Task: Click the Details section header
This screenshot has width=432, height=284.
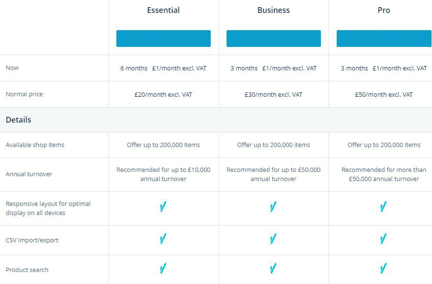Action: 19,120
